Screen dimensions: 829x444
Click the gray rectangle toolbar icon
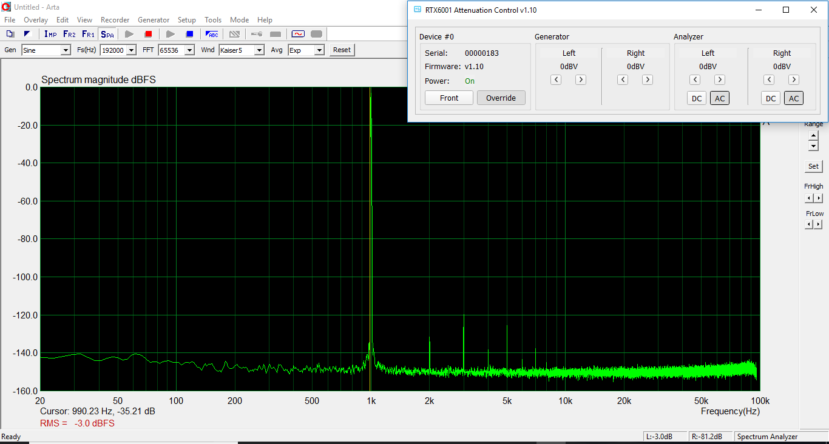point(276,34)
